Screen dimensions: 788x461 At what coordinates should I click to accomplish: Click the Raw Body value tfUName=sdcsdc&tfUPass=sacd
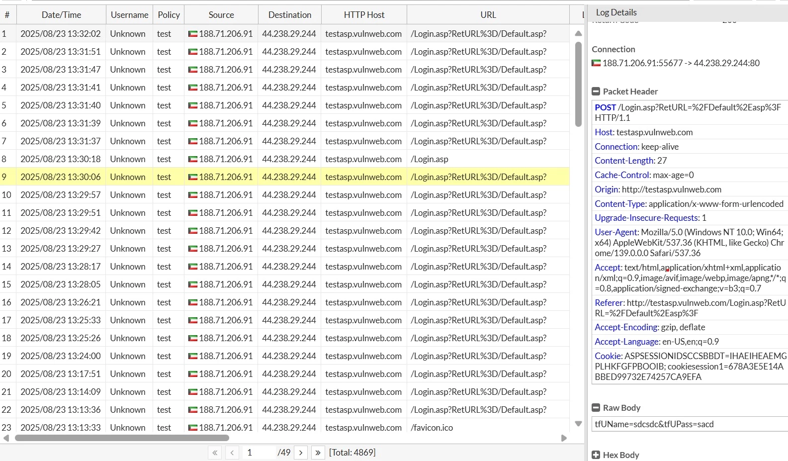(x=654, y=424)
